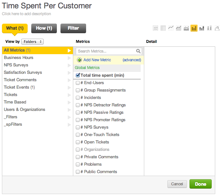
Task: Choose the line chart type icon
Action: (171, 28)
